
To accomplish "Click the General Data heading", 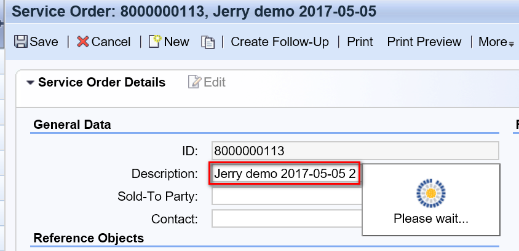I will tap(72, 125).
